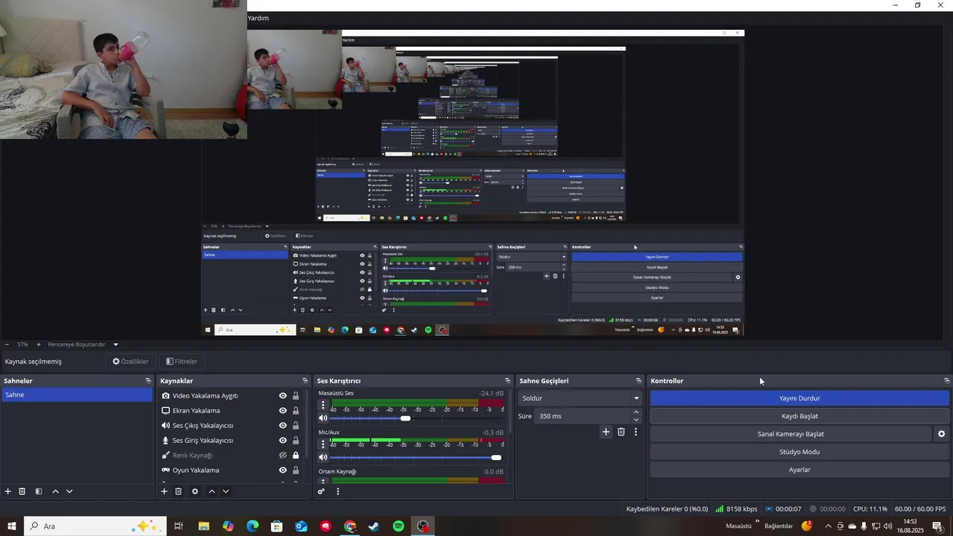The width and height of the screenshot is (953, 536).
Task: Zoom in preview with plus icon
Action: point(39,345)
